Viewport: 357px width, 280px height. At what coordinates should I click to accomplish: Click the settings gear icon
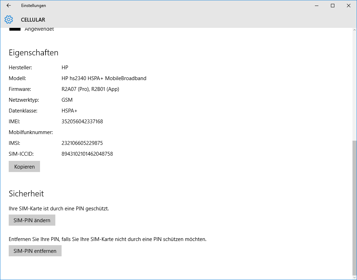pyautogui.click(x=9, y=20)
